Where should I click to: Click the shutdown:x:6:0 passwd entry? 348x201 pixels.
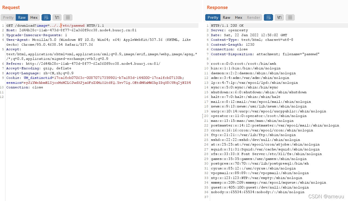[259, 92]
